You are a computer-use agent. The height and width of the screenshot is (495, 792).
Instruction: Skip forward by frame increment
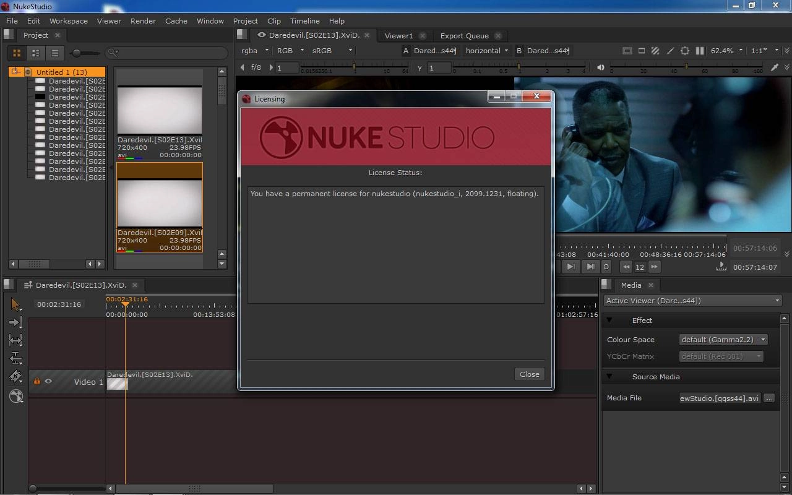coord(654,267)
